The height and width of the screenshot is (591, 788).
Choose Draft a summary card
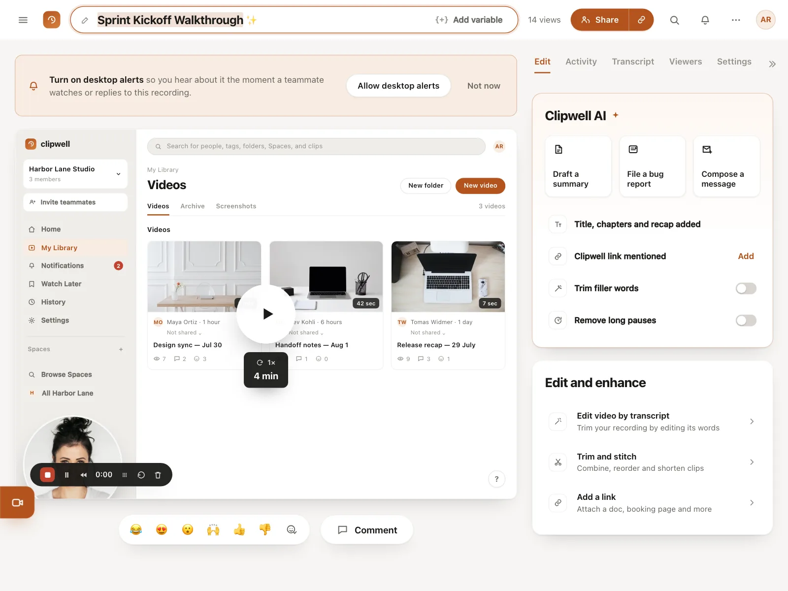pyautogui.click(x=578, y=166)
